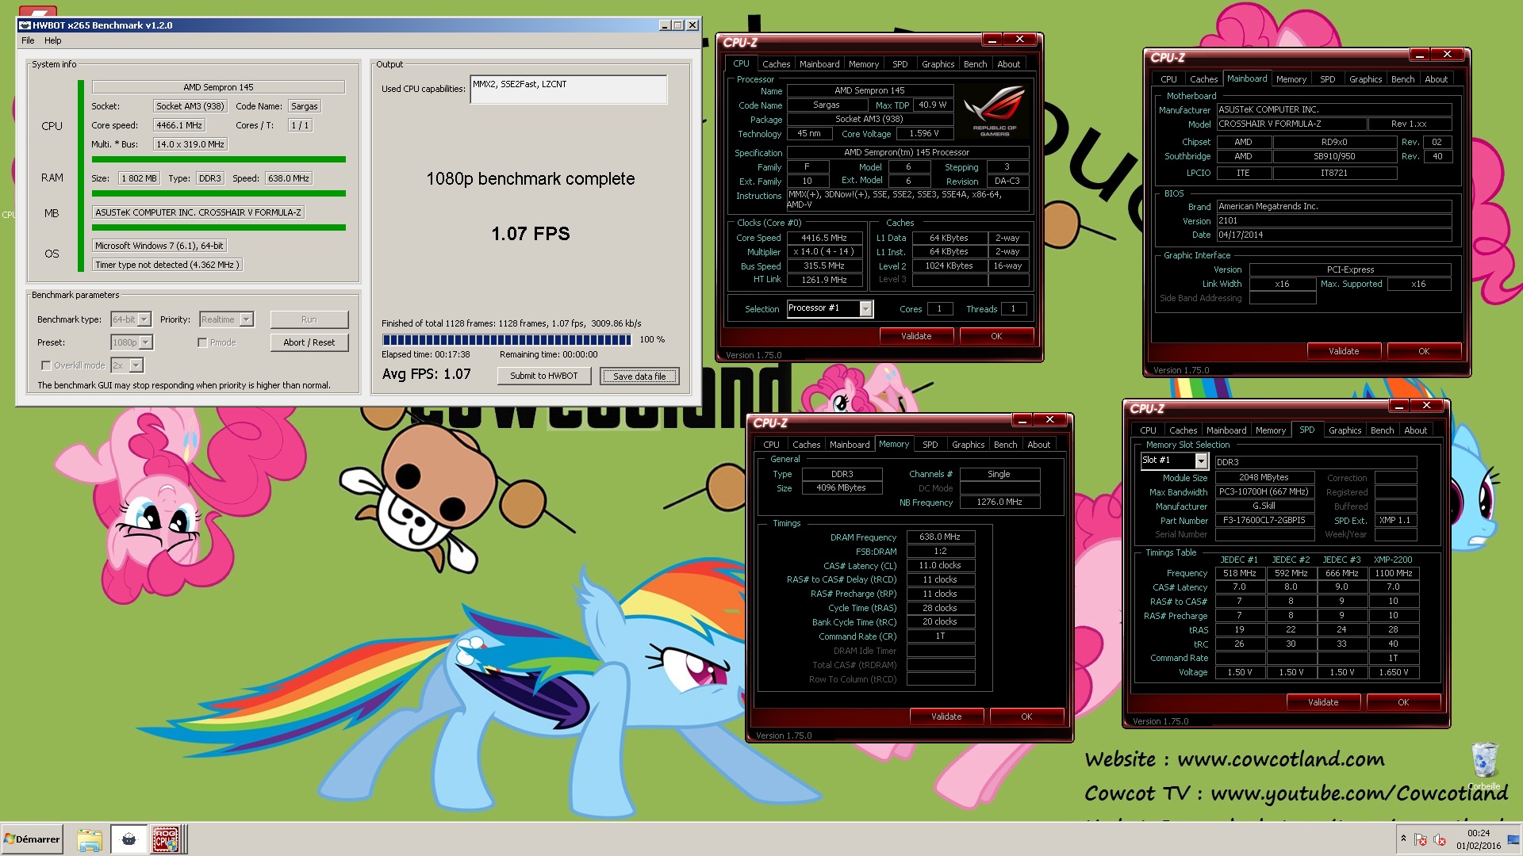The width and height of the screenshot is (1523, 856).
Task: Click the Used CPU capabilities text box
Action: (568, 90)
